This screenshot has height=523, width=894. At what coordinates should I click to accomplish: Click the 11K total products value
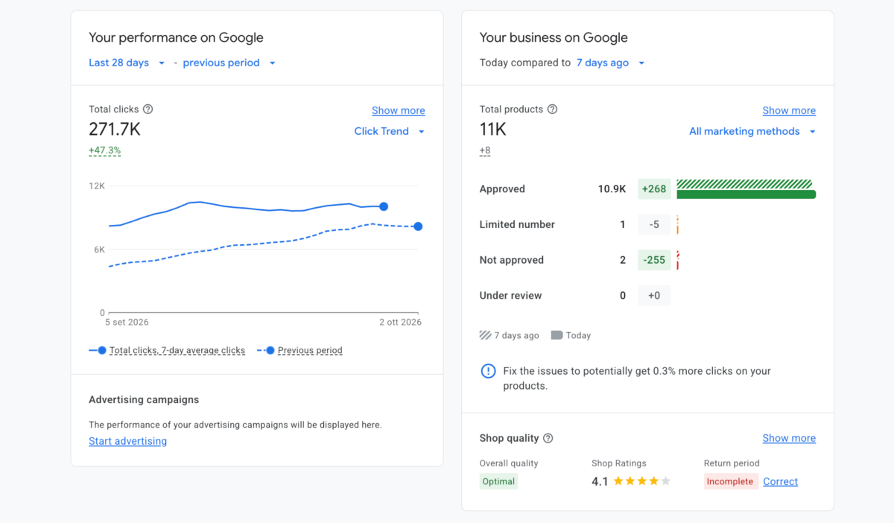pos(493,130)
